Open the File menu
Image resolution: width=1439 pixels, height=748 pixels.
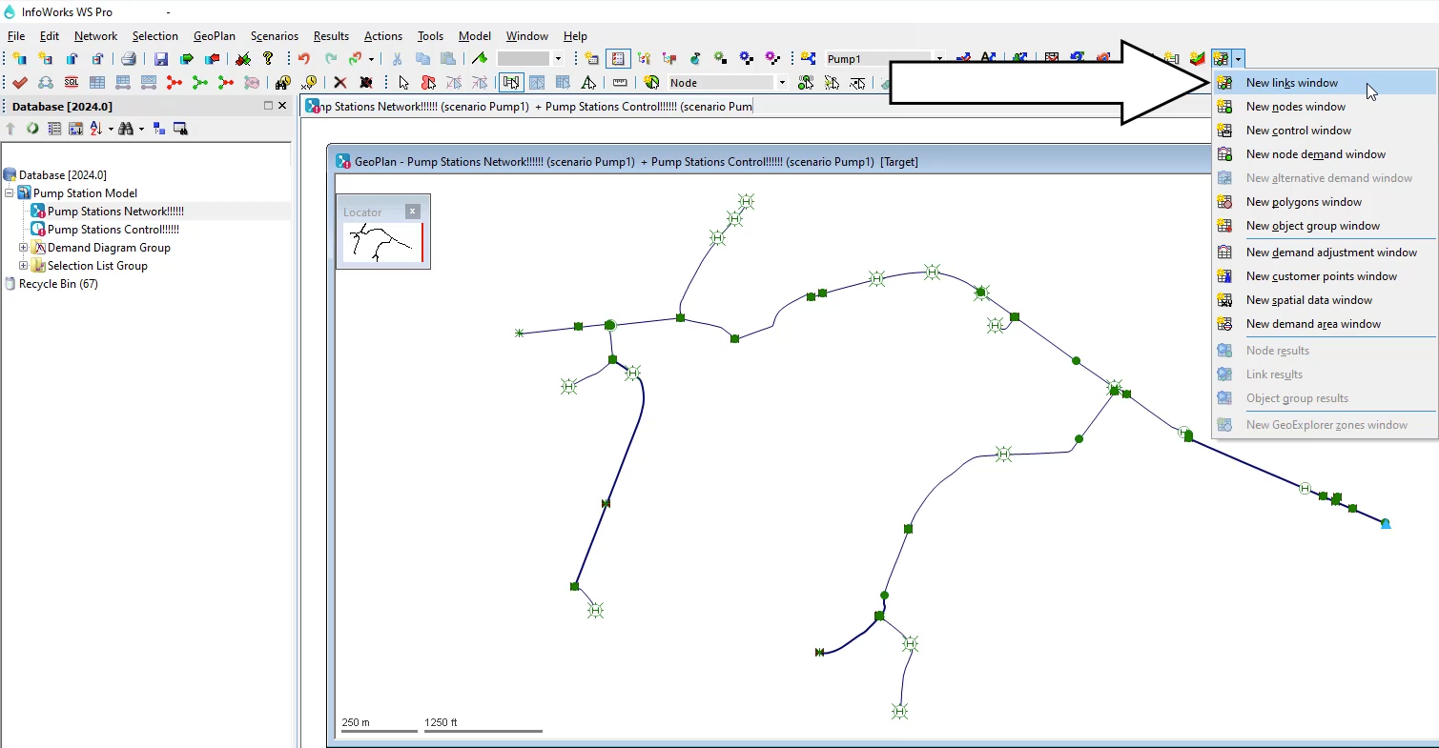tap(16, 36)
